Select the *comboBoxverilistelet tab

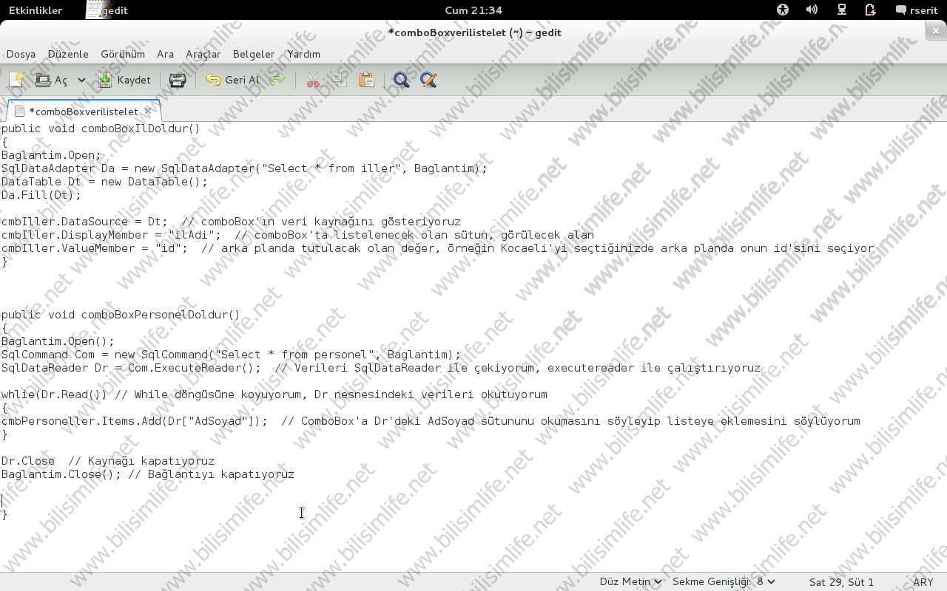83,112
